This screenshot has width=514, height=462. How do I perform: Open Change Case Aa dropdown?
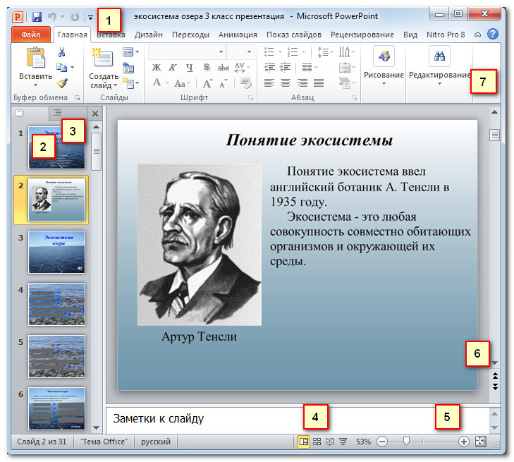[182, 84]
